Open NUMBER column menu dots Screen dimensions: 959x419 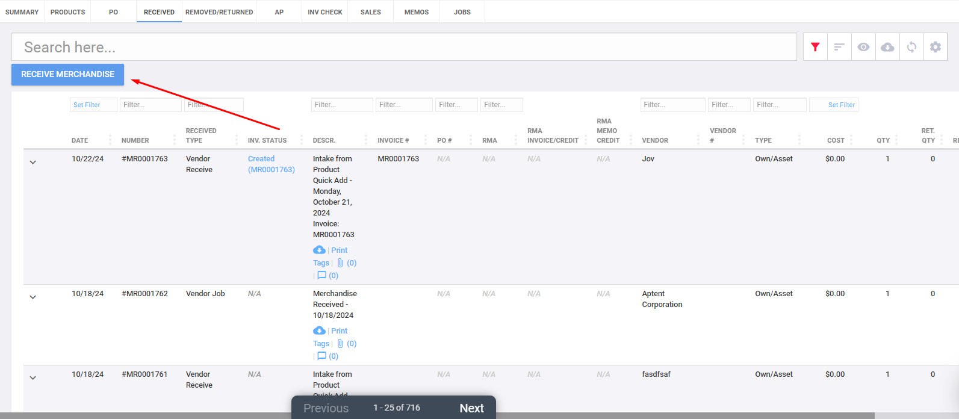click(175, 140)
